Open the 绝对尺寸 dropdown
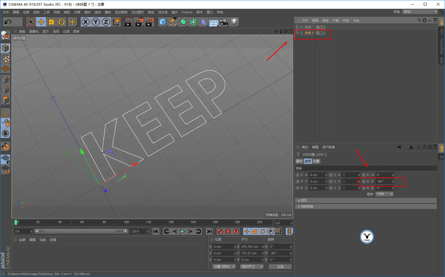 [252, 267]
